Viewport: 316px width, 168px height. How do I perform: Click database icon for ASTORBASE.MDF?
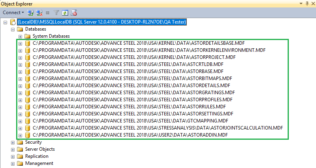[x=28, y=71]
